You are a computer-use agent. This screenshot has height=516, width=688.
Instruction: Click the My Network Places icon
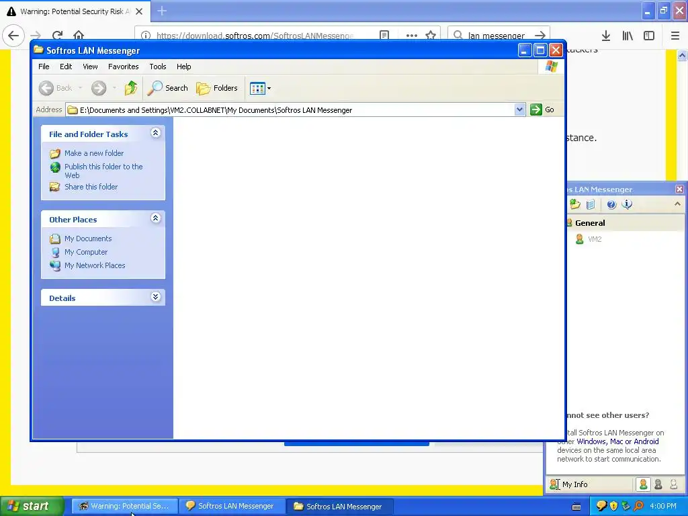point(55,265)
